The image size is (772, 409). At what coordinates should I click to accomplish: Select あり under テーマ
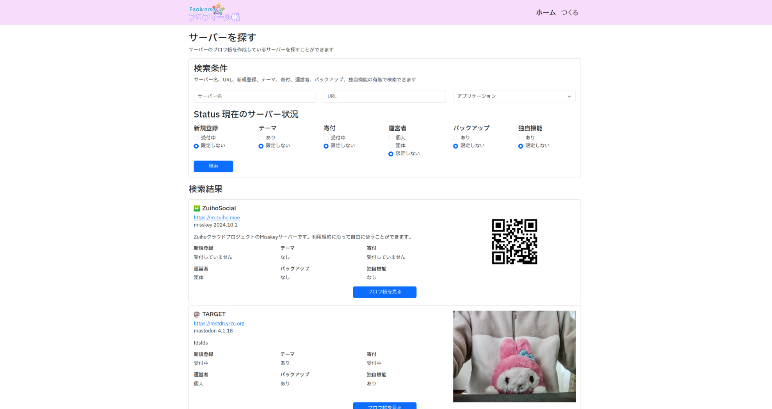pyautogui.click(x=261, y=138)
